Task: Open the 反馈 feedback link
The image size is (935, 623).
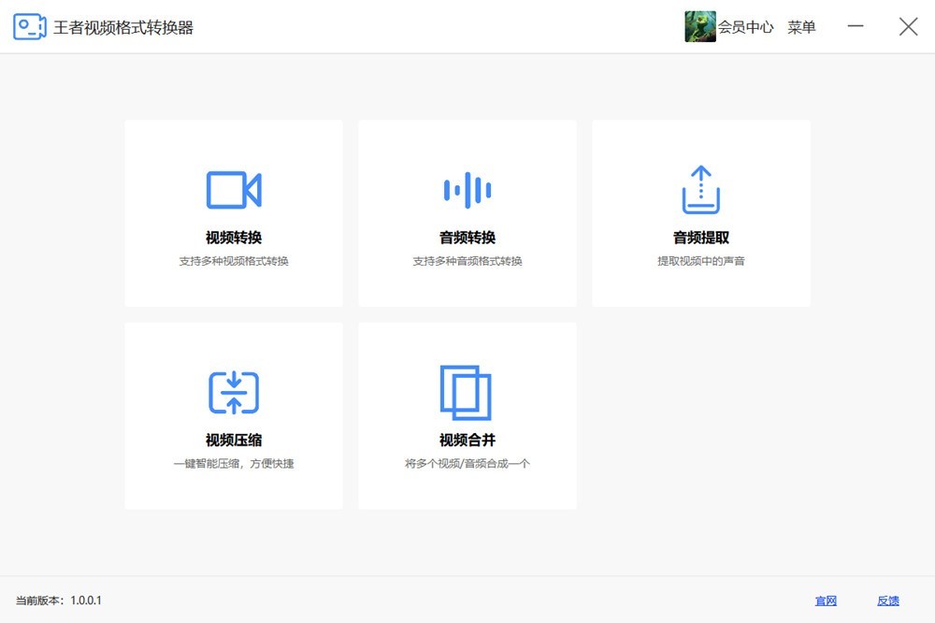Action: (x=887, y=601)
